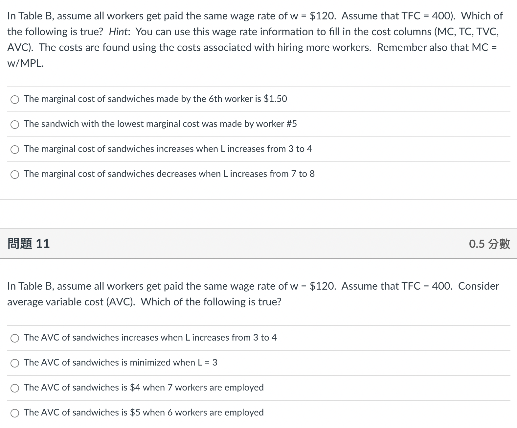Click the first answer's radio circle in question 10
The image size is (517, 428).
tap(14, 99)
